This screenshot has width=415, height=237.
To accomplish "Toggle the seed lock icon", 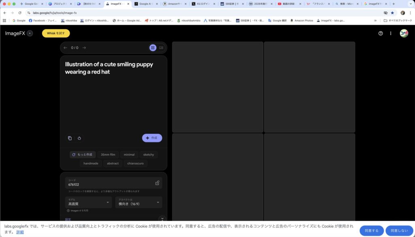I will pos(157,183).
